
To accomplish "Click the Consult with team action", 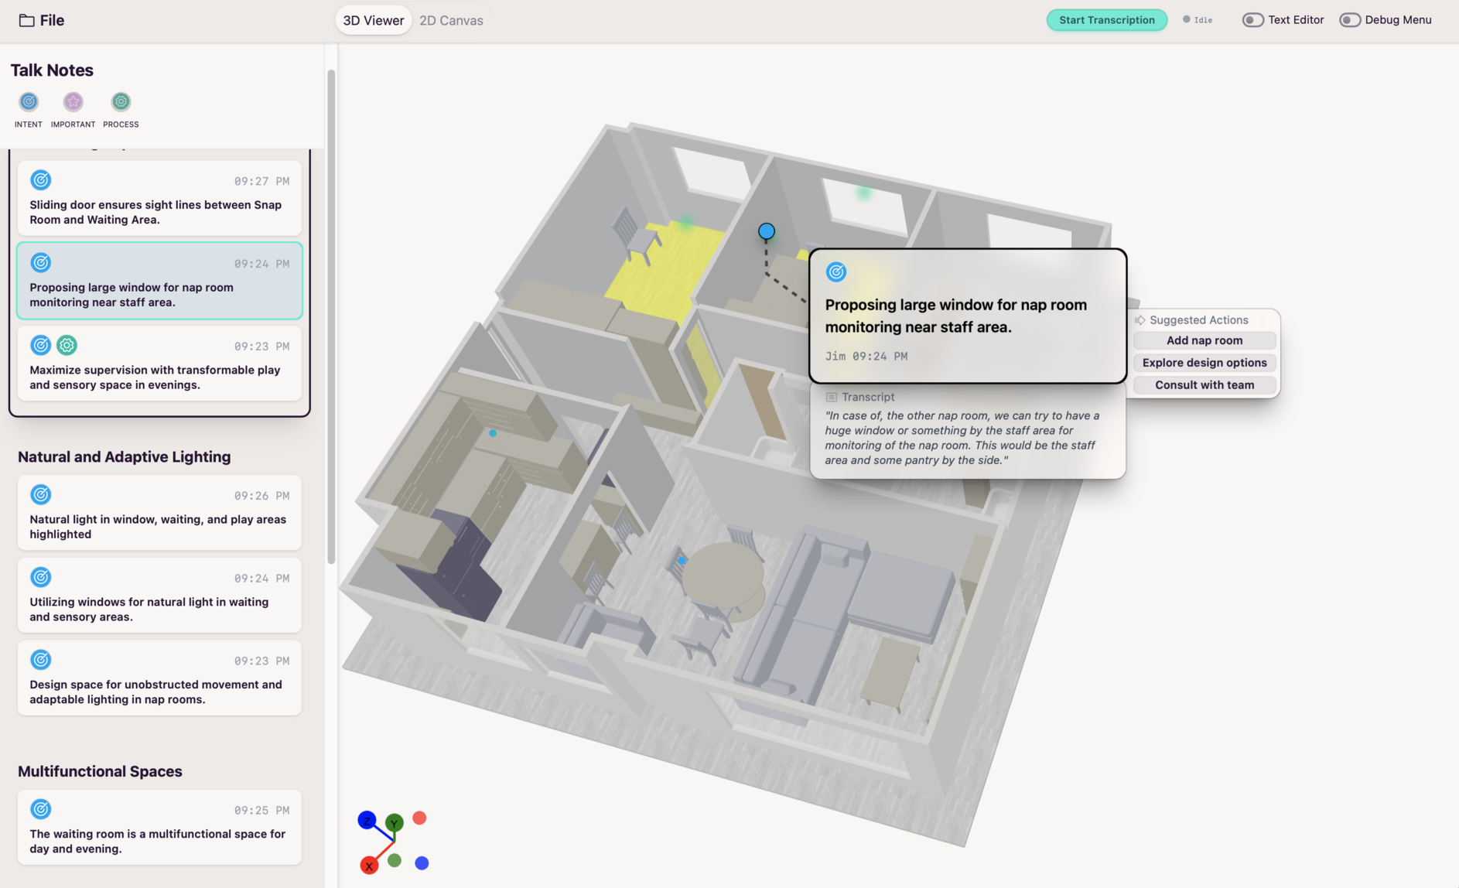I will pos(1204,385).
